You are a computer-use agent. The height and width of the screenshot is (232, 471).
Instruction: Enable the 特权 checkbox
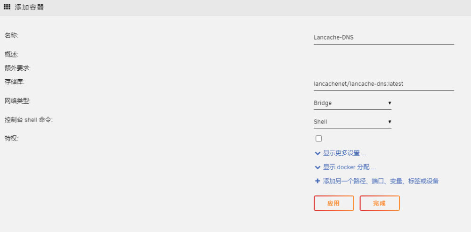(319, 139)
